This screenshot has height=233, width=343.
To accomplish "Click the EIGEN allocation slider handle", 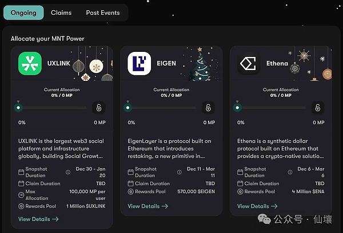I will coord(128,107).
